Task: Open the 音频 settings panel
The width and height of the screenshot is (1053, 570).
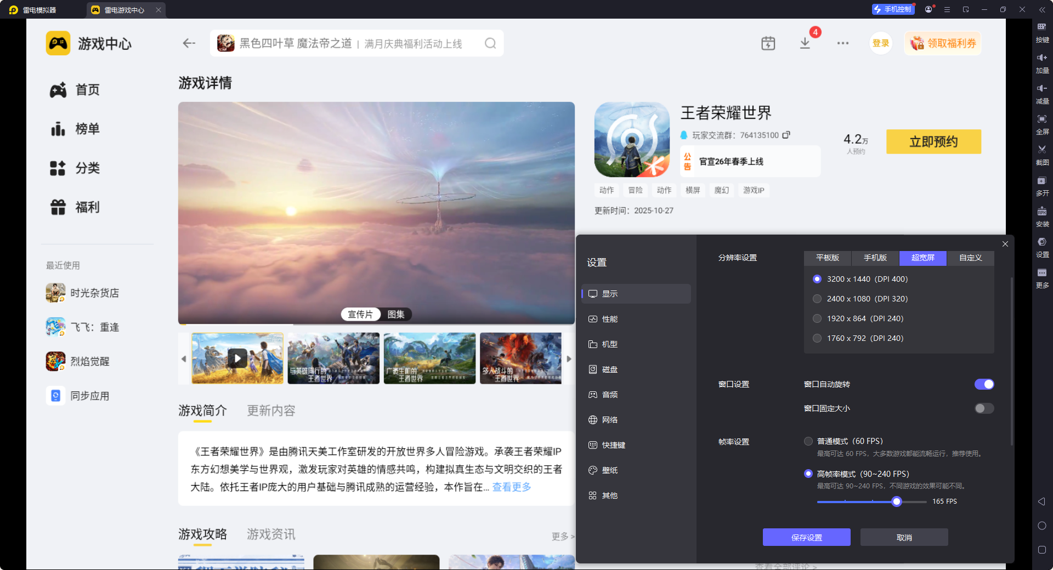Action: coord(610,394)
